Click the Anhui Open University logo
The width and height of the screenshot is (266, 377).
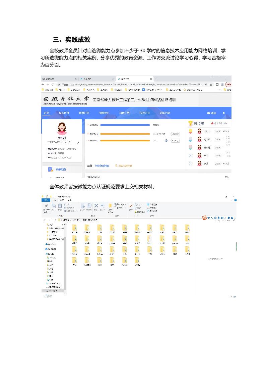point(66,100)
